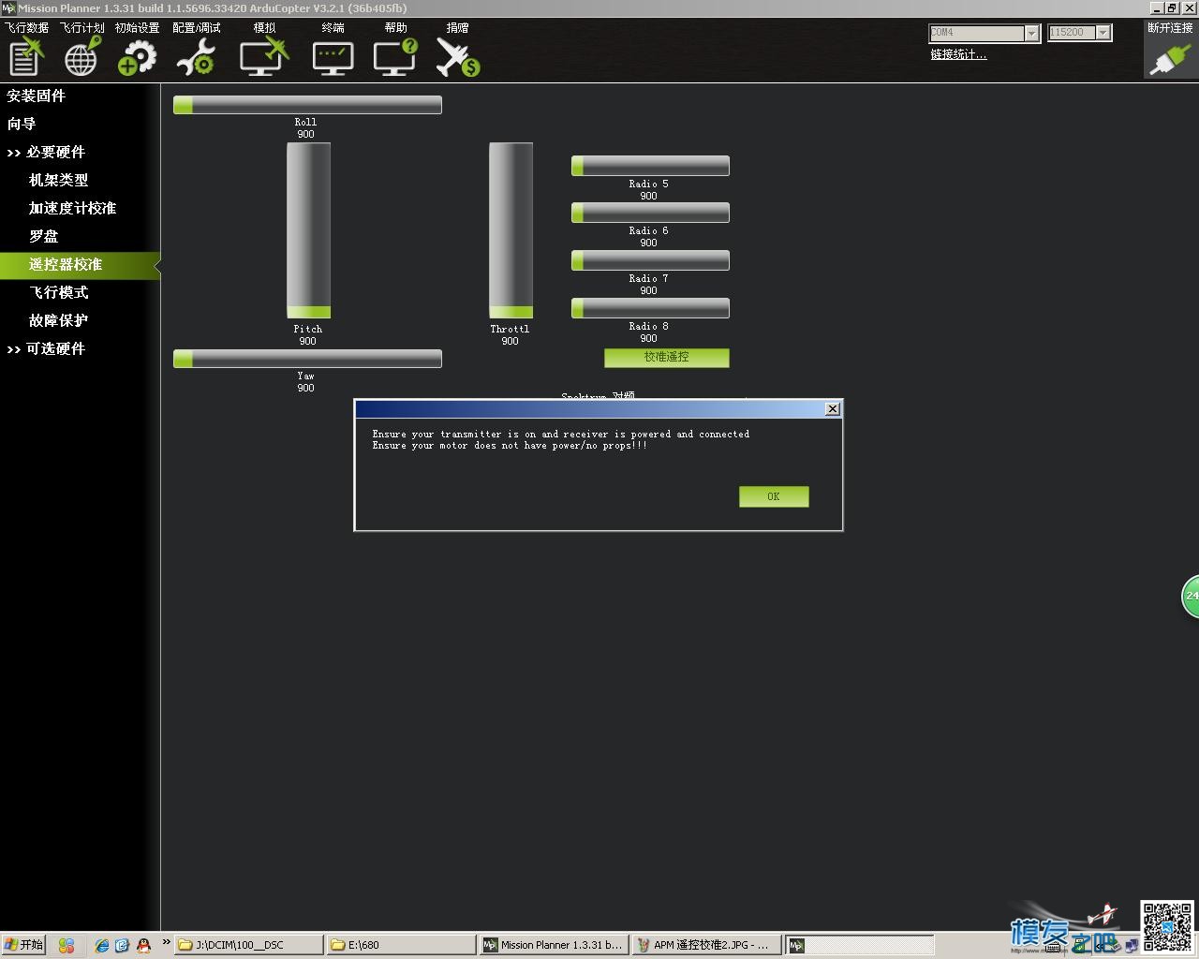Switch to E:\680 folder taskbar item
Image resolution: width=1199 pixels, height=959 pixels.
pos(401,945)
